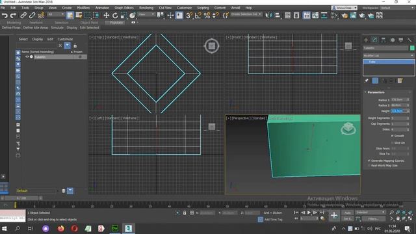
Task: Toggle the 3D Snaps button
Action: [188, 16]
